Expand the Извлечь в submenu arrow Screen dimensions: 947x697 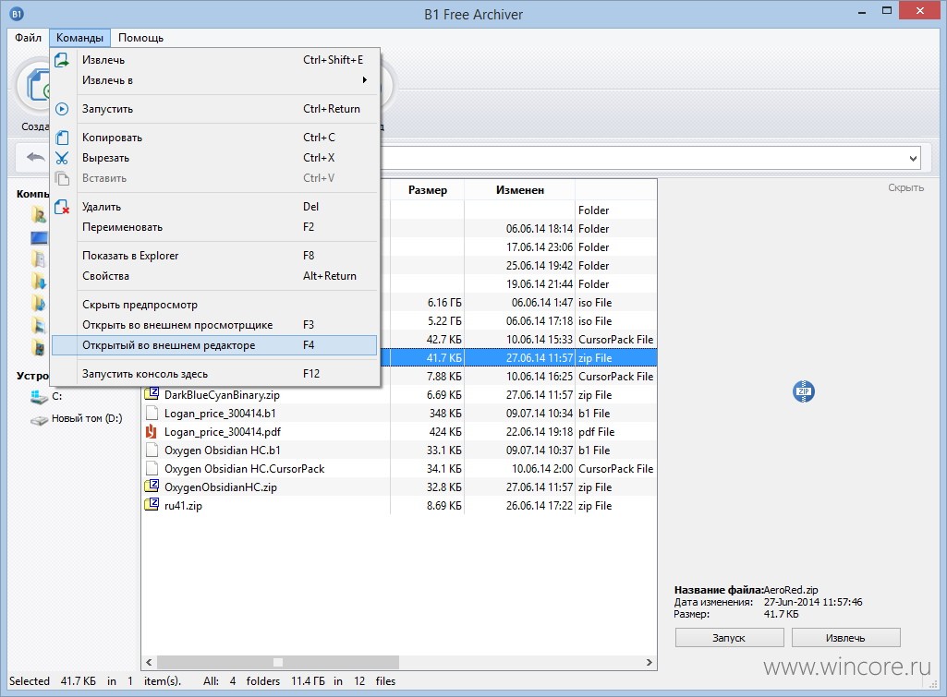coord(365,80)
